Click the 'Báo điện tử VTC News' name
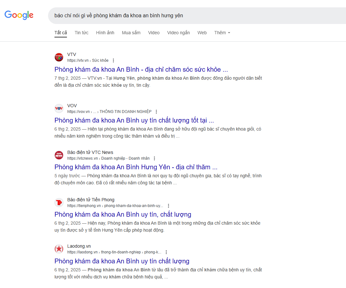Viewport: 346px width, 288px height. pos(90,152)
